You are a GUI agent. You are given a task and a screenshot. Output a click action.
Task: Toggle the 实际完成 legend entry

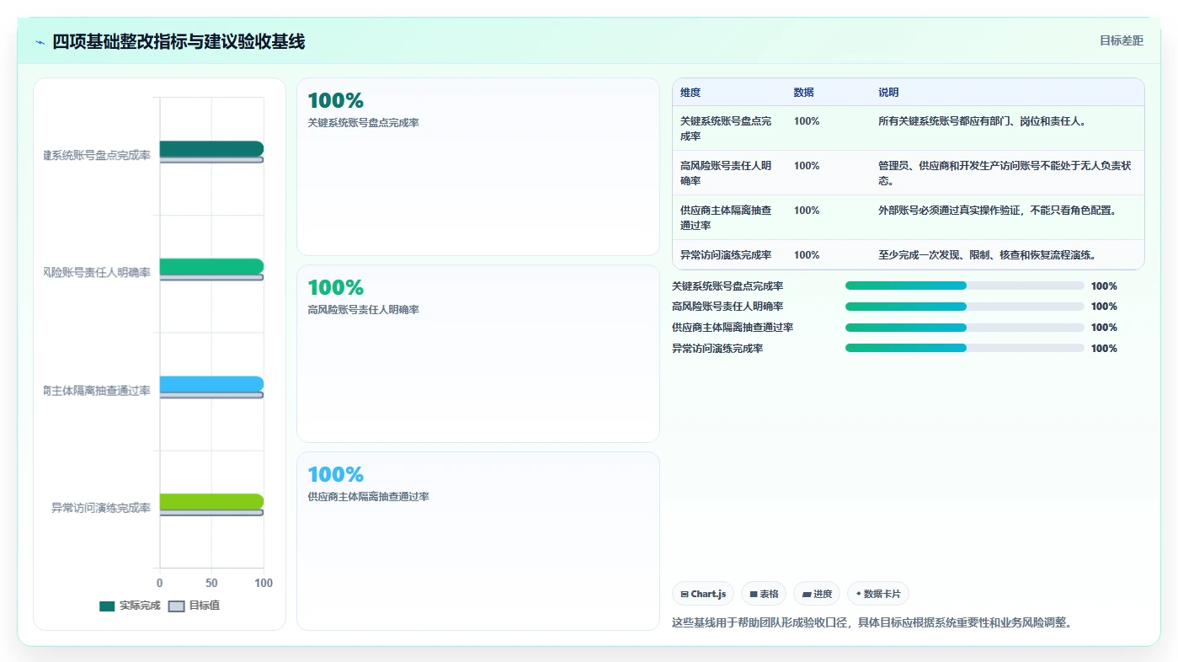pos(130,606)
